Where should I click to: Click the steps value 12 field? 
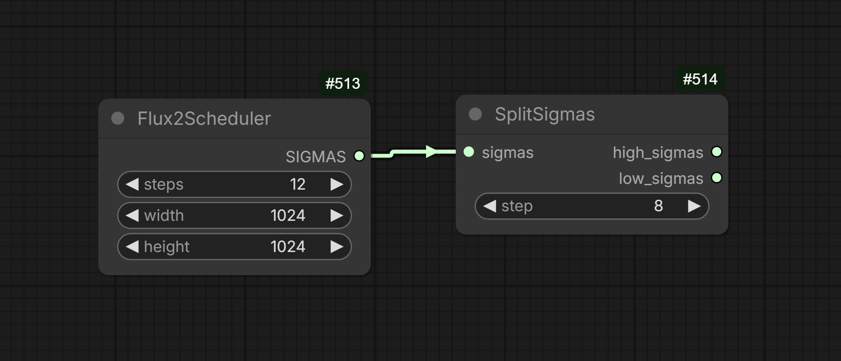[x=234, y=184]
